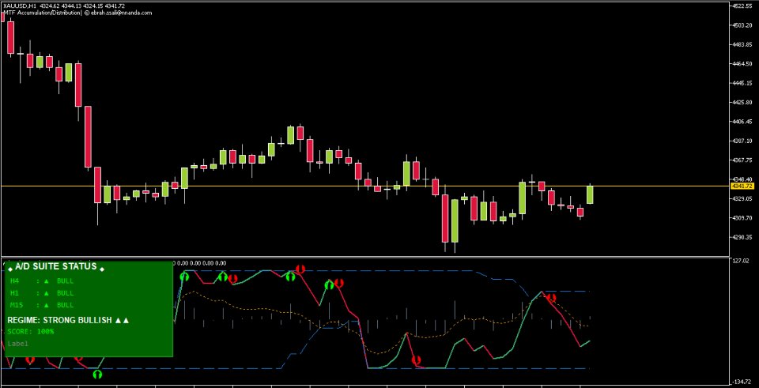Click the first green buy arrow right of status panel
The width and height of the screenshot is (759, 388).
pyautogui.click(x=184, y=277)
